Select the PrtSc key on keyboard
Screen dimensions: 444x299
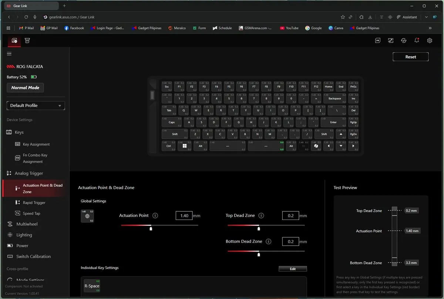pos(353,86)
